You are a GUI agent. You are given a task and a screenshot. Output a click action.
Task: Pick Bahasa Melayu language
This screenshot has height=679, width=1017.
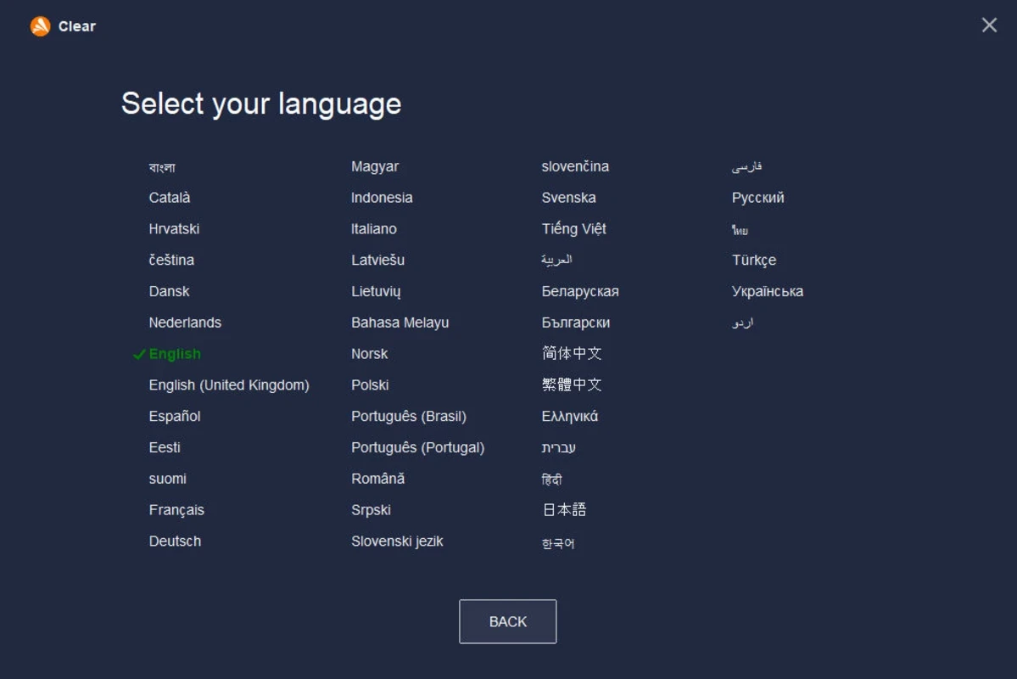(x=400, y=323)
